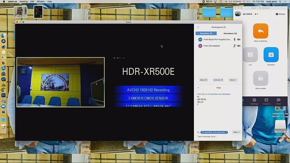Open the Edit menu
290x163 pixels.
[x=32, y=1]
